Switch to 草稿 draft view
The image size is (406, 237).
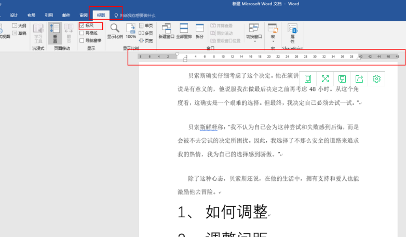pyautogui.click(x=19, y=33)
